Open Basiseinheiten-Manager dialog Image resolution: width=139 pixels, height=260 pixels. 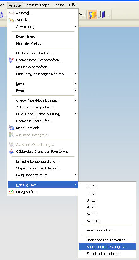click(x=107, y=247)
